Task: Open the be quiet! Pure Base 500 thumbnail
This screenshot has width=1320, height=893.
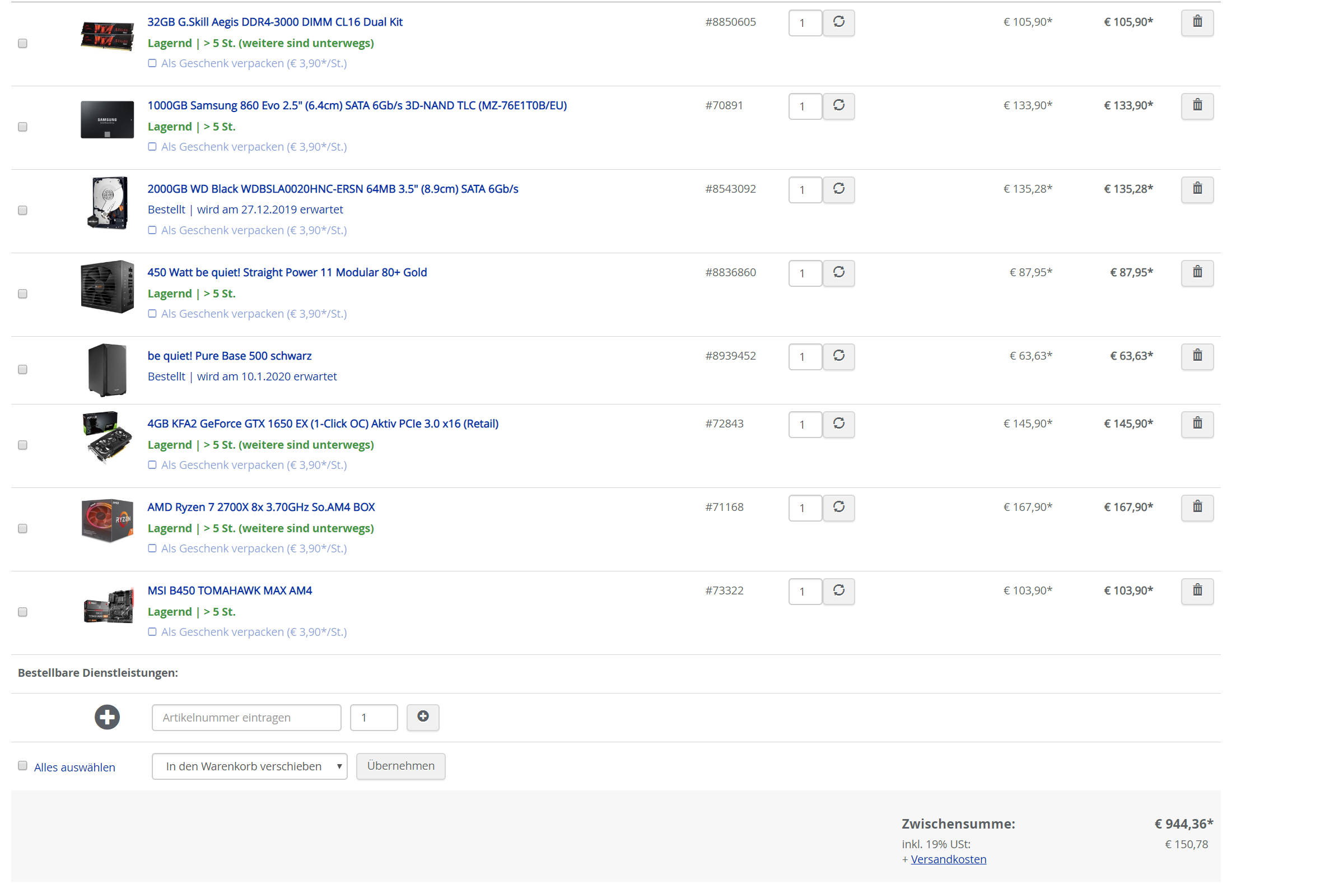Action: pyautogui.click(x=107, y=369)
